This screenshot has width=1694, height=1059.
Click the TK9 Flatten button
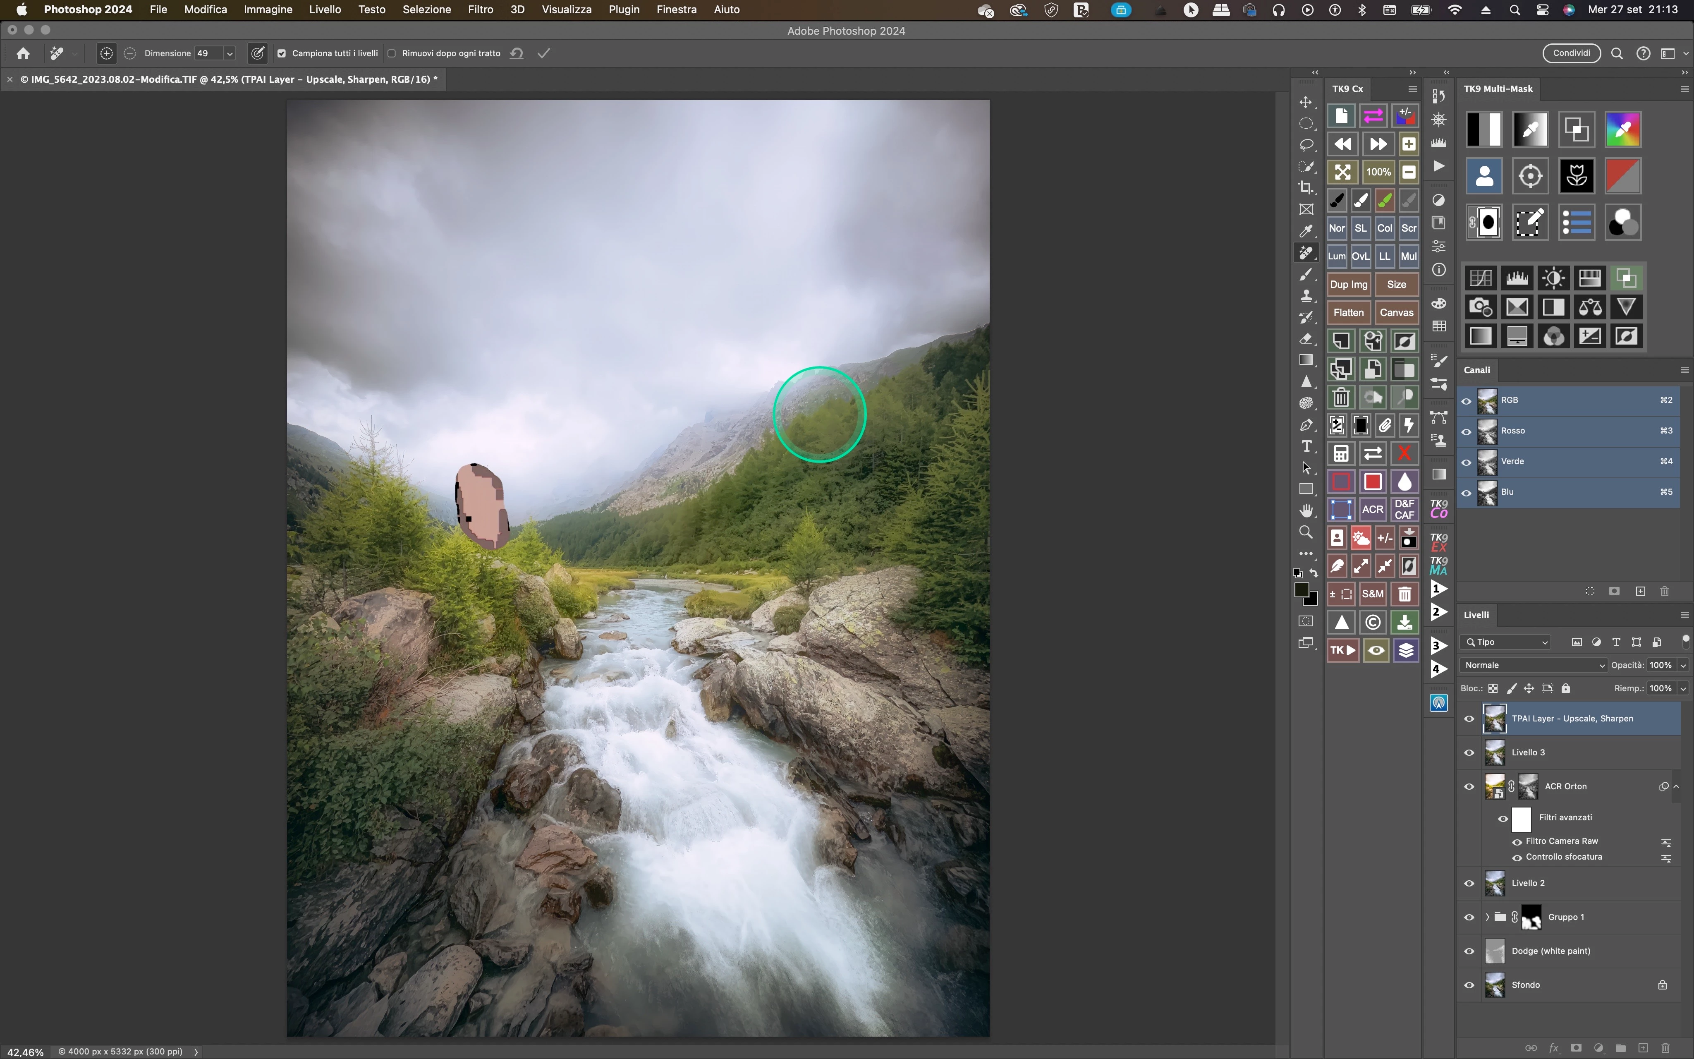coord(1348,312)
